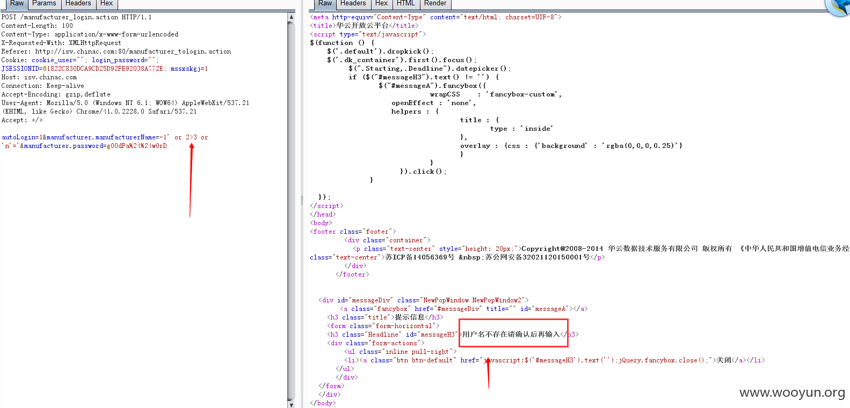Click the messageA fancybox call line
Screen dimensions: 850x408
coord(432,86)
